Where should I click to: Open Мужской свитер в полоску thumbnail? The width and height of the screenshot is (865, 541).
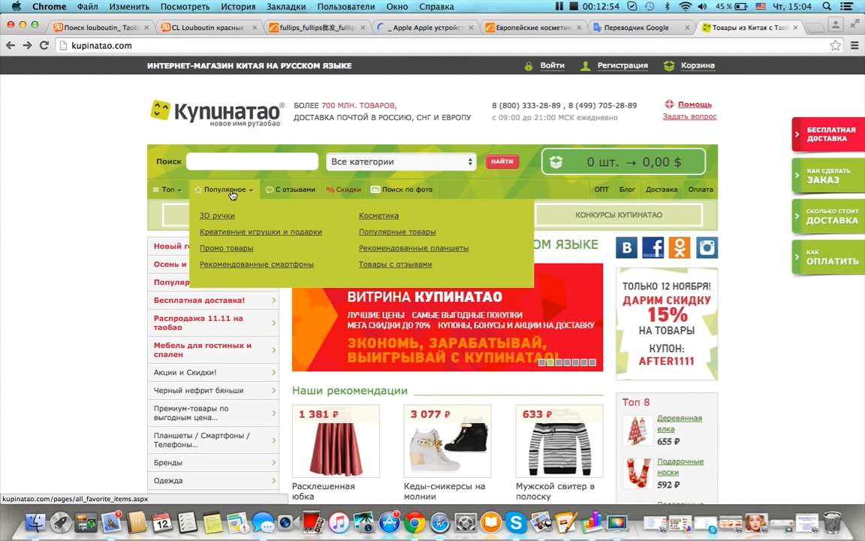[x=559, y=442]
